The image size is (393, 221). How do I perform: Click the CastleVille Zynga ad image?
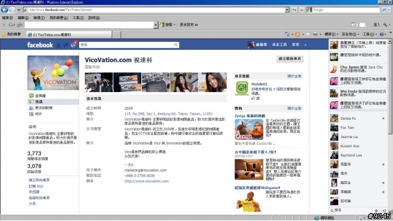(249, 130)
